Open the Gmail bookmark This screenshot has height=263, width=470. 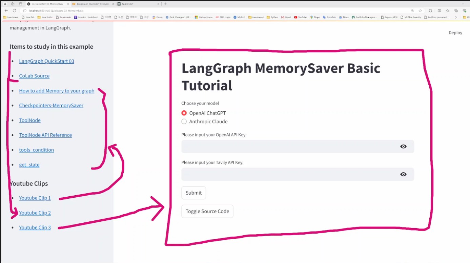pyautogui.click(x=286, y=17)
